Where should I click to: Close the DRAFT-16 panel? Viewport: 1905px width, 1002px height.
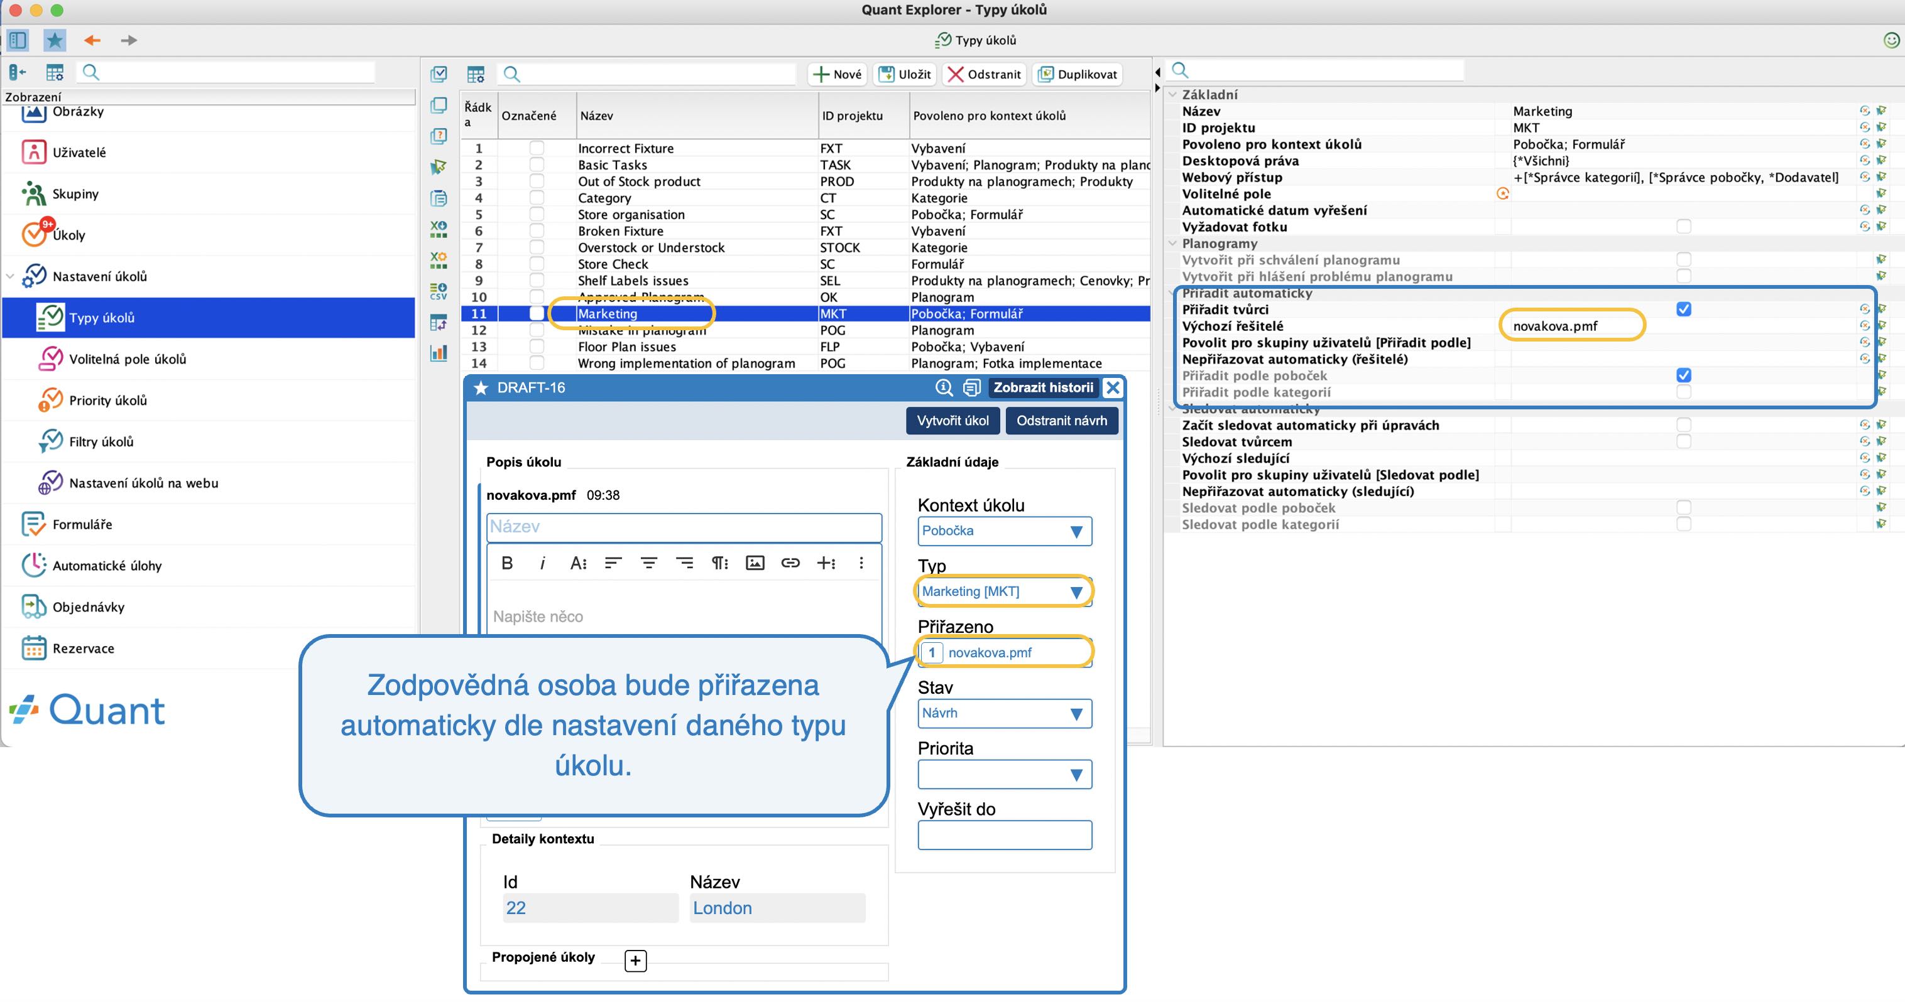[1112, 387]
